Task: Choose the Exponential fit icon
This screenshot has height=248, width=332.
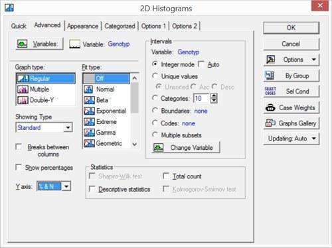Action: tap(89, 111)
